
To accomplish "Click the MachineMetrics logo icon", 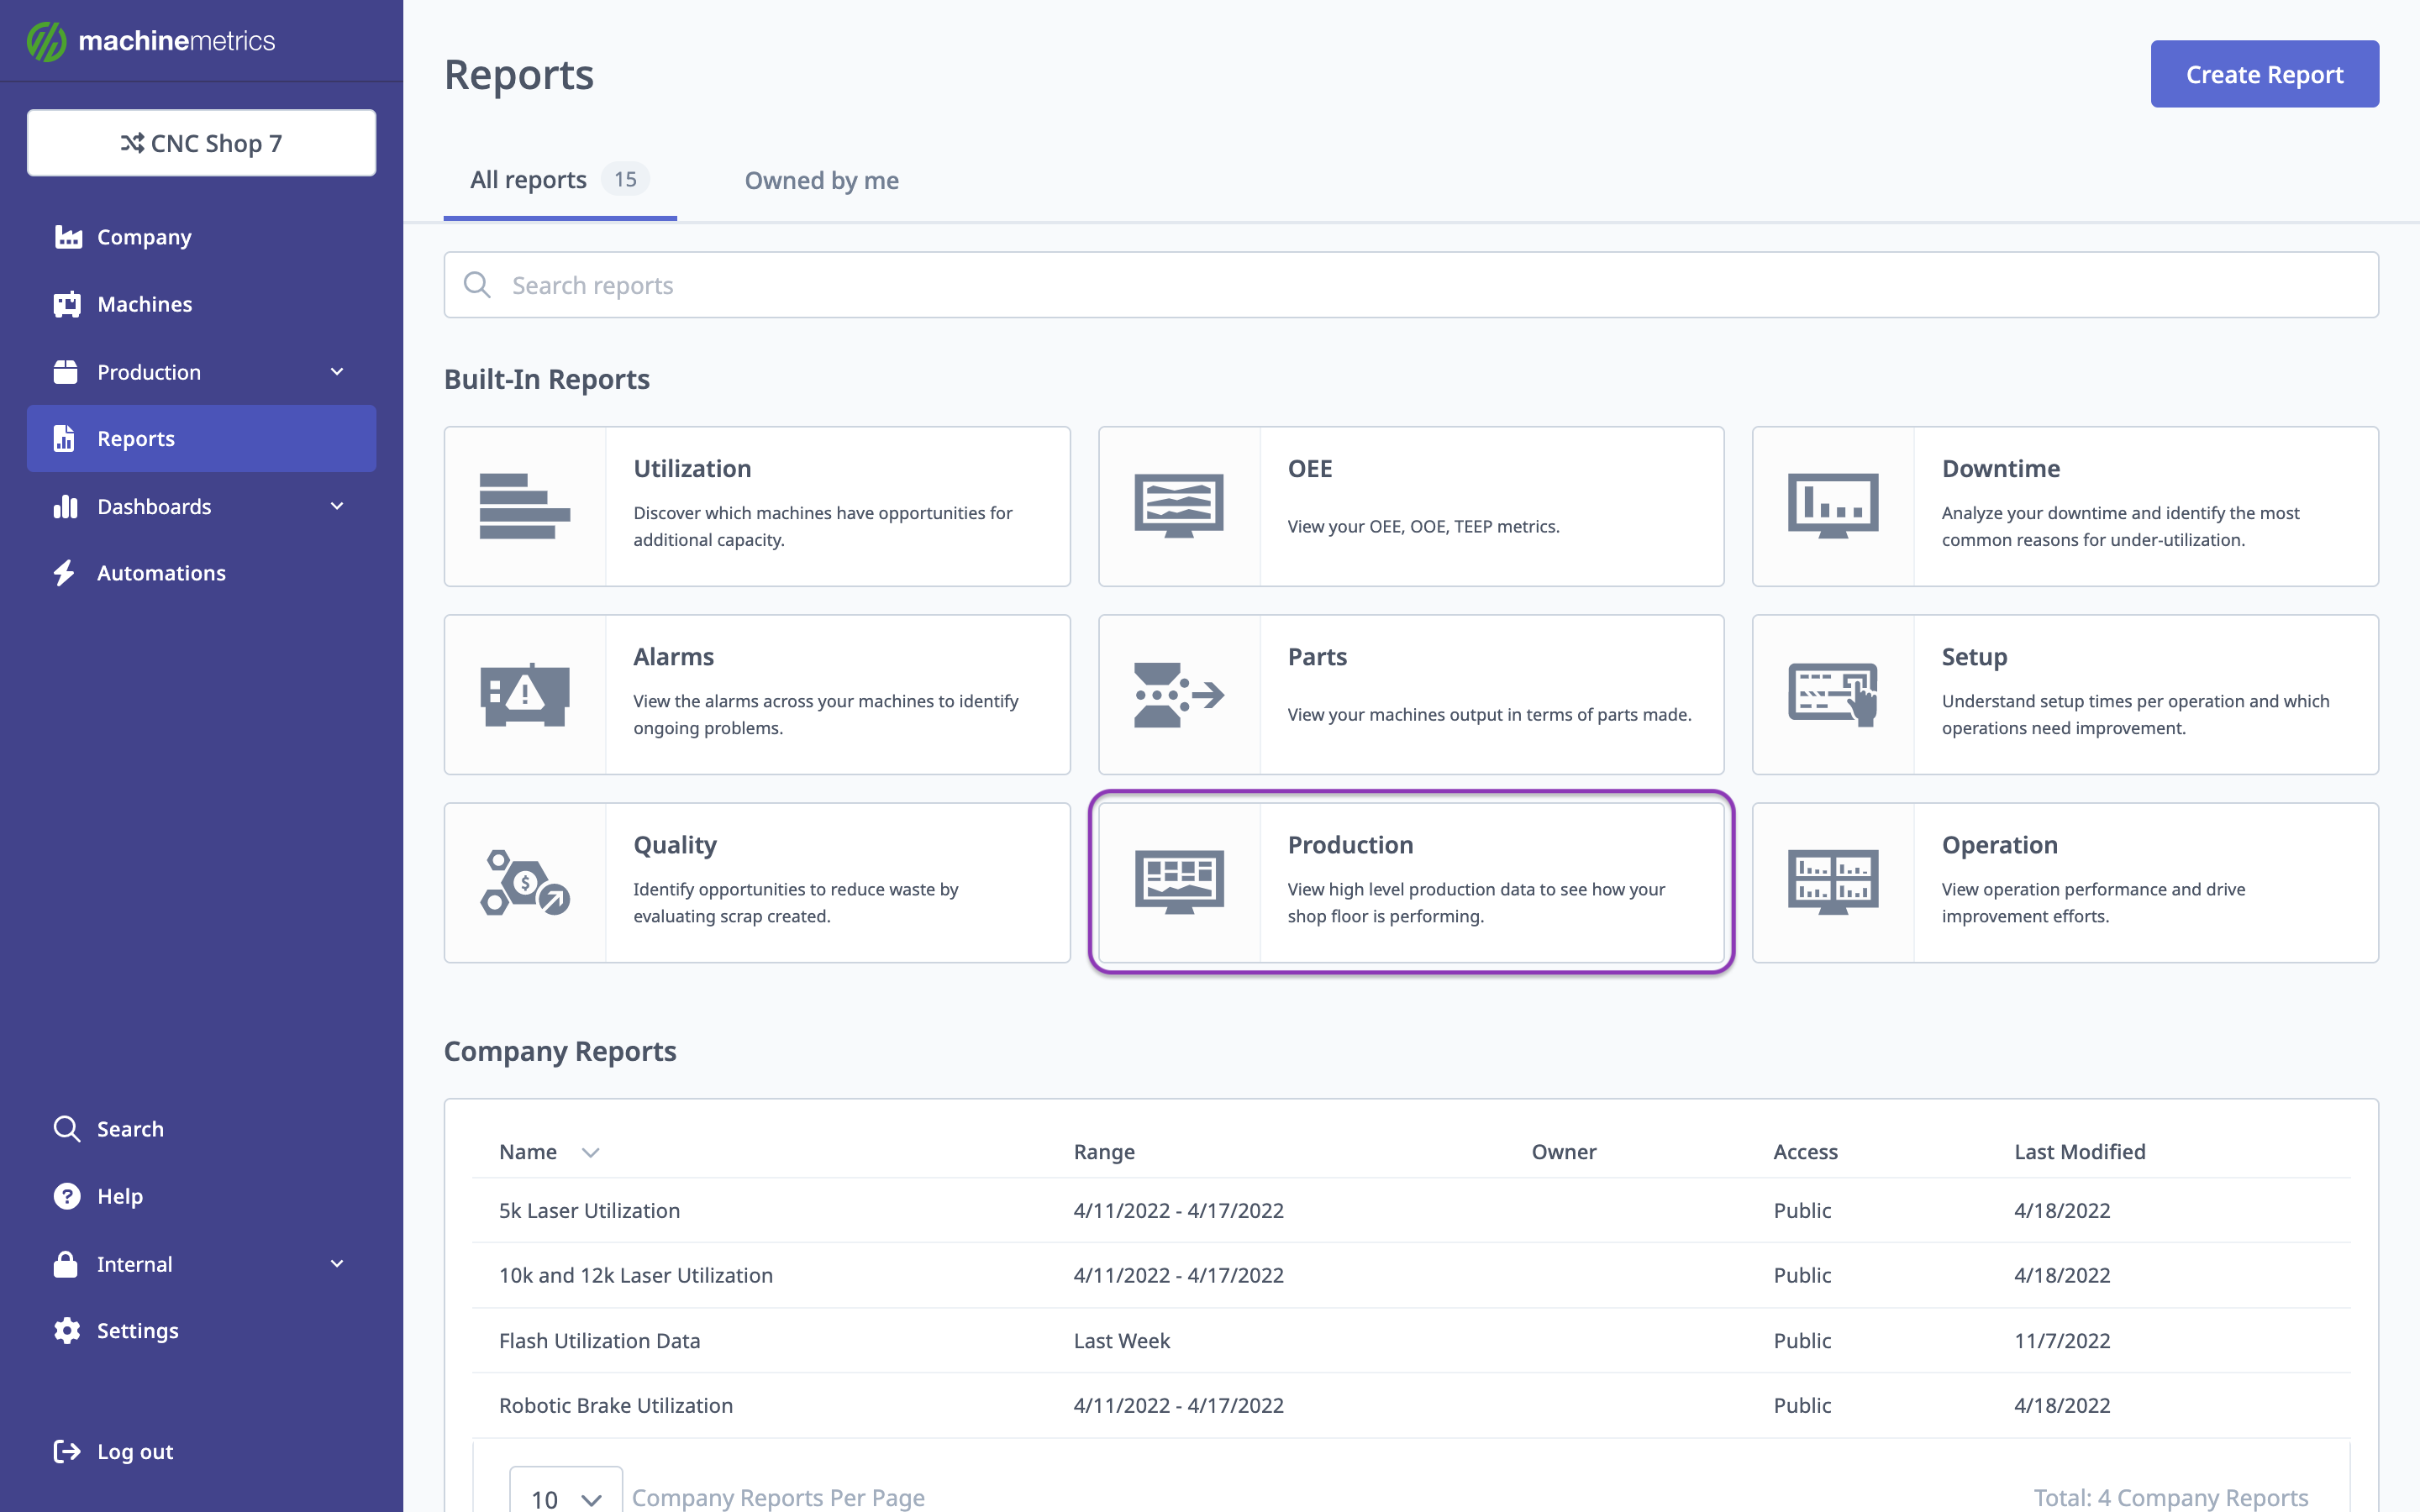I will click(x=46, y=41).
